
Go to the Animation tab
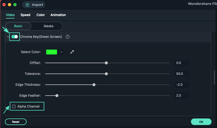tap(58, 15)
